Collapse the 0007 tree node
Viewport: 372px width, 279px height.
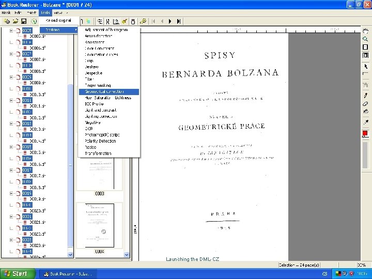tap(11, 54)
